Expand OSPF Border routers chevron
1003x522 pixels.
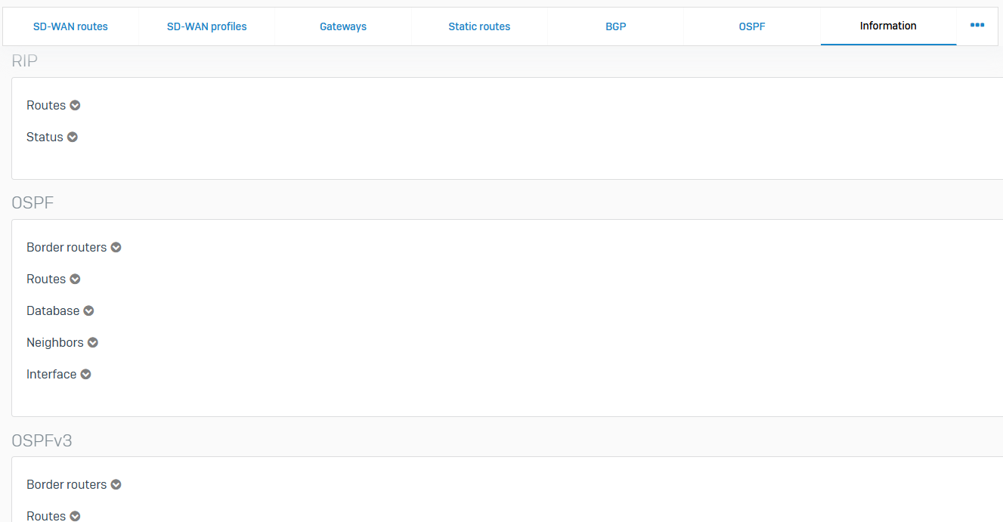point(116,248)
